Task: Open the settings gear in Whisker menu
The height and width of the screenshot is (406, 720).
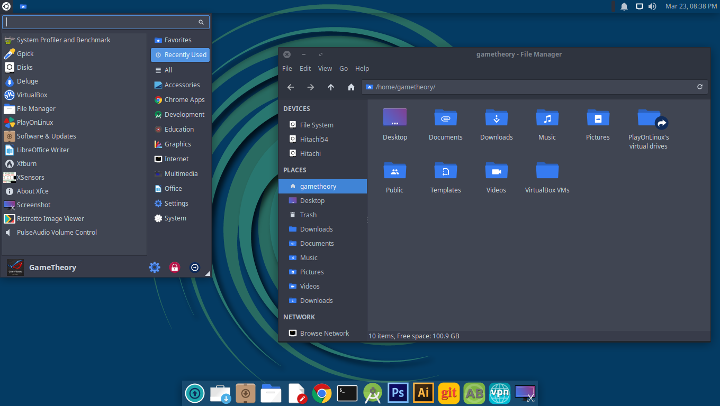Action: [x=155, y=267]
